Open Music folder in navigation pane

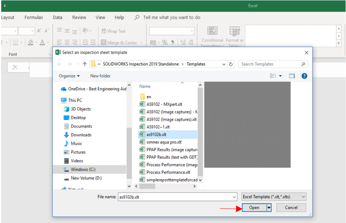(x=73, y=144)
